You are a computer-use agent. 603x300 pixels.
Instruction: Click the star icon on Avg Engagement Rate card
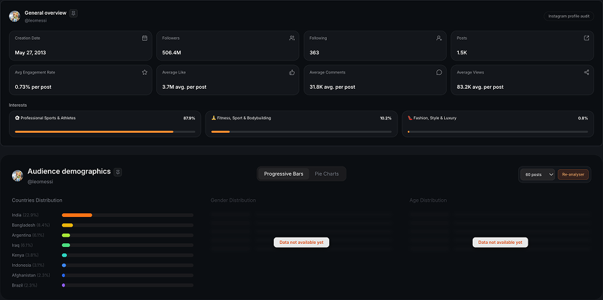point(145,72)
